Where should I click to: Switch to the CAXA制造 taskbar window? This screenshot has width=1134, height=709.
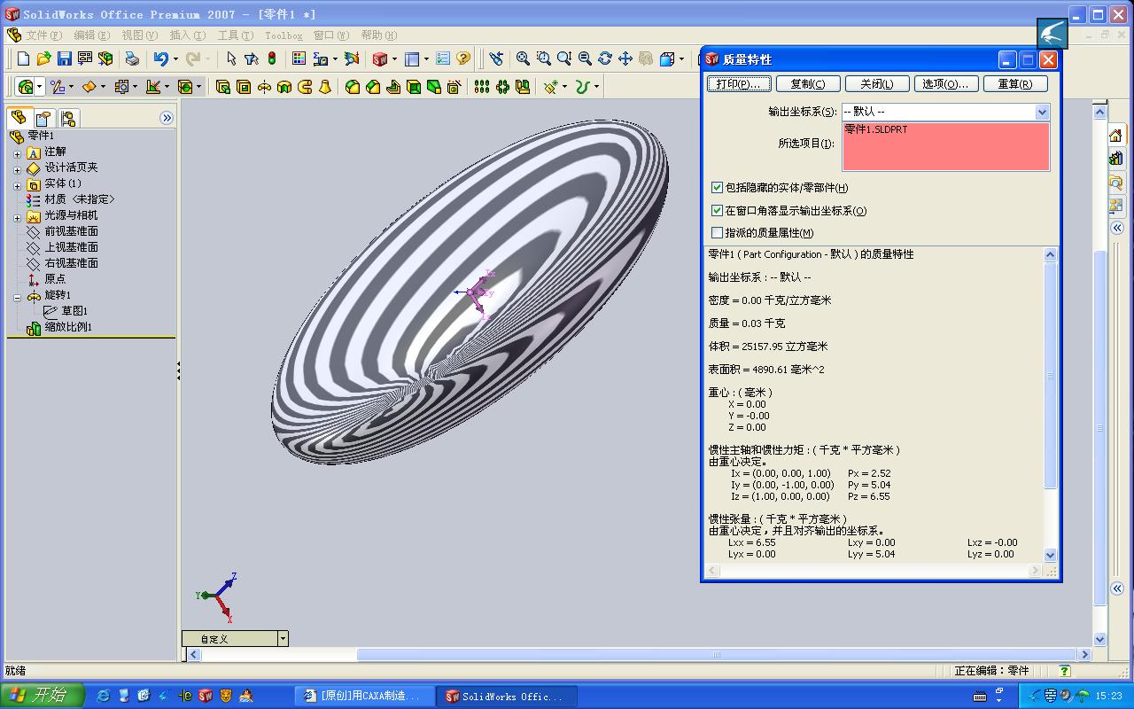365,696
